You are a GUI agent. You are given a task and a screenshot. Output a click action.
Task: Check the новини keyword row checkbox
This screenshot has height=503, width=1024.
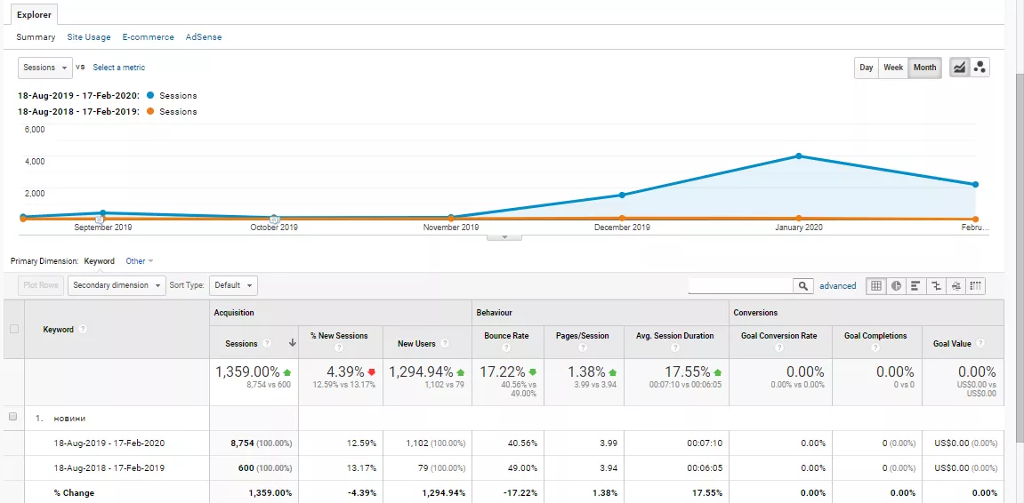pyautogui.click(x=12, y=417)
